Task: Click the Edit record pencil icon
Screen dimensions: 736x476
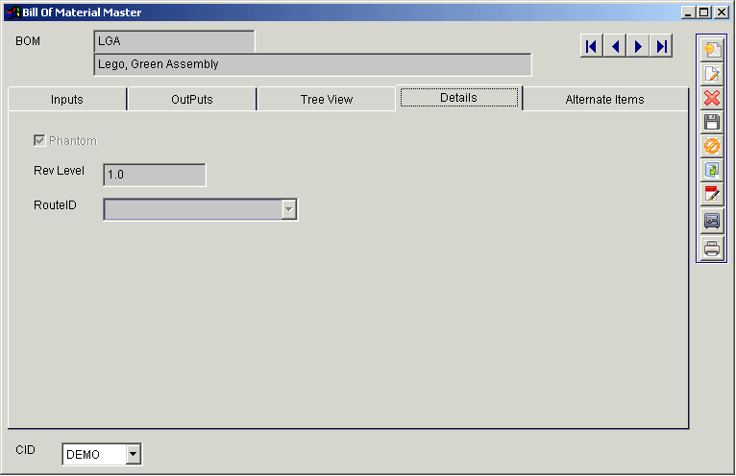Action: coord(711,74)
